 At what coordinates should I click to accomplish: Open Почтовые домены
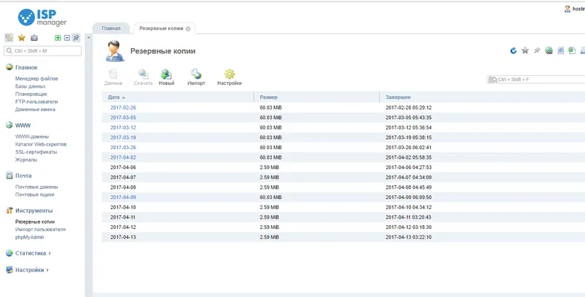point(37,187)
